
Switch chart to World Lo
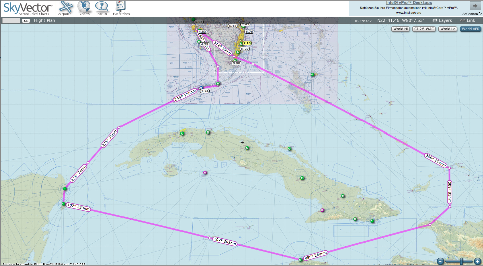(x=448, y=29)
